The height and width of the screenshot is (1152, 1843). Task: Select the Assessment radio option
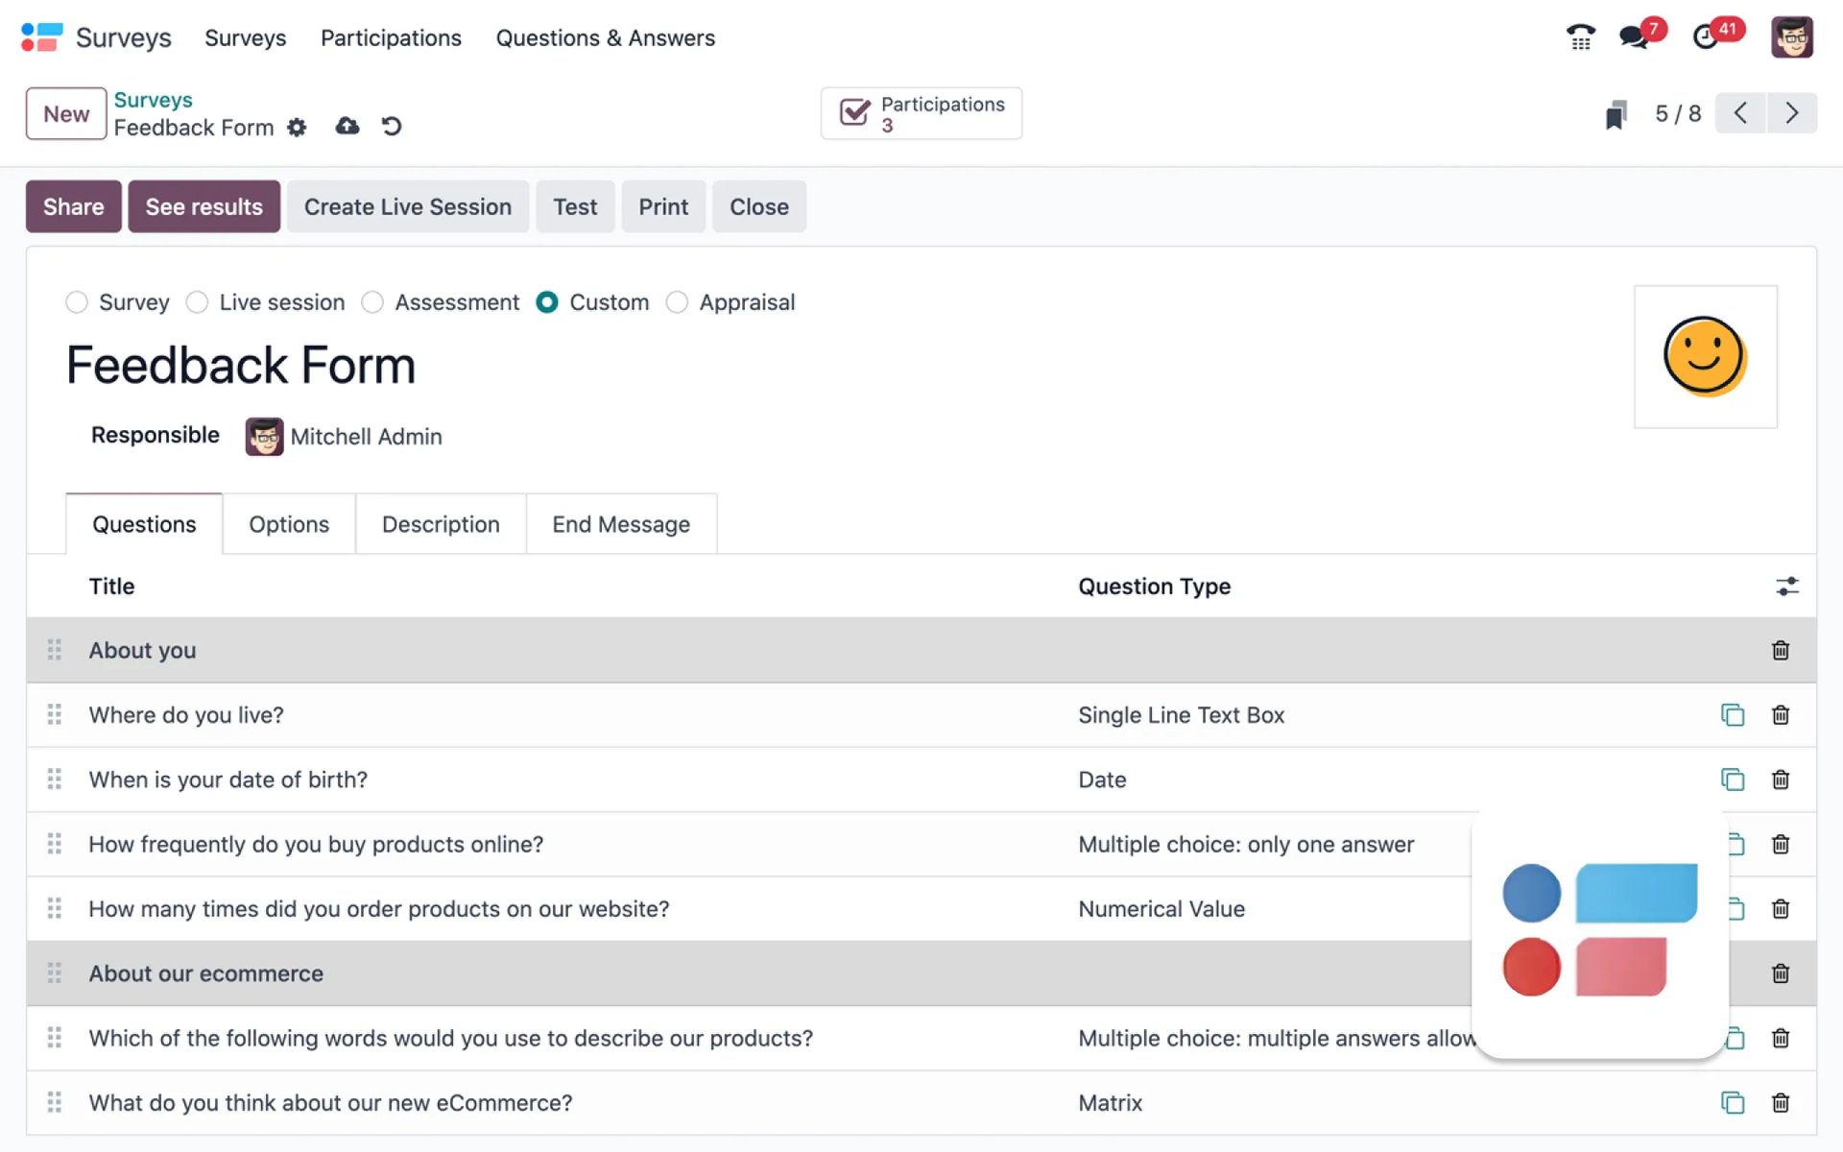coord(372,302)
